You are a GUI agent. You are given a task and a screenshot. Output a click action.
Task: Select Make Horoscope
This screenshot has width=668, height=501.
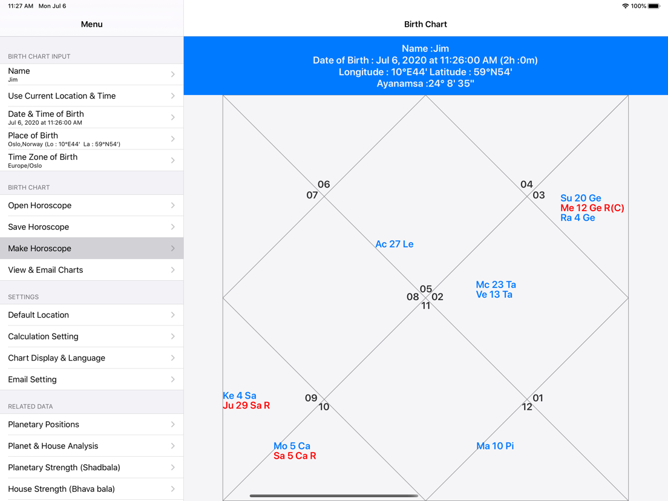[x=91, y=248]
